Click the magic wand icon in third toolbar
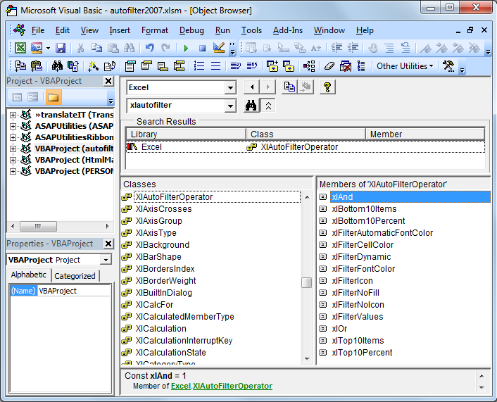 coord(93,66)
